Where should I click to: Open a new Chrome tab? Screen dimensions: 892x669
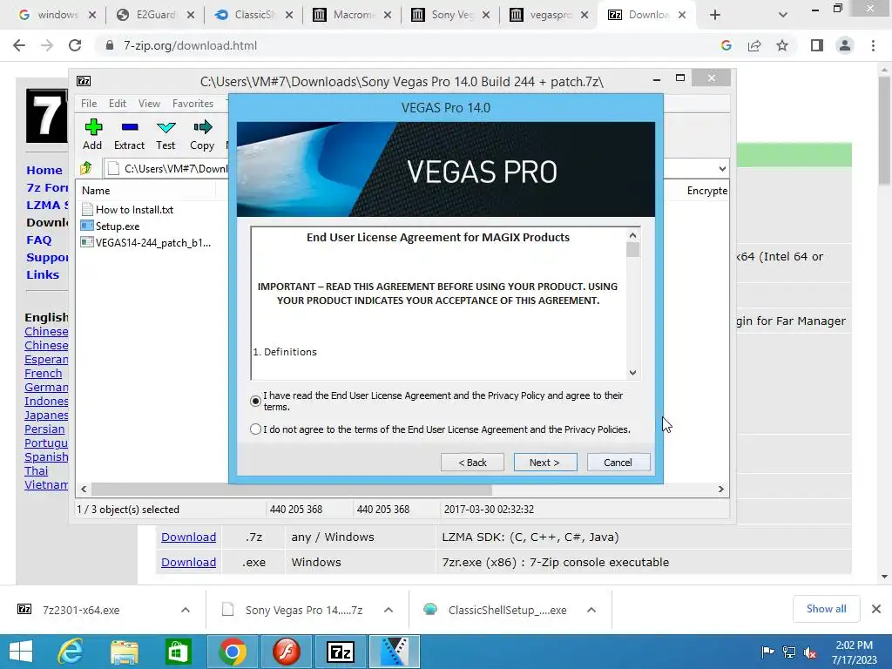(x=715, y=15)
